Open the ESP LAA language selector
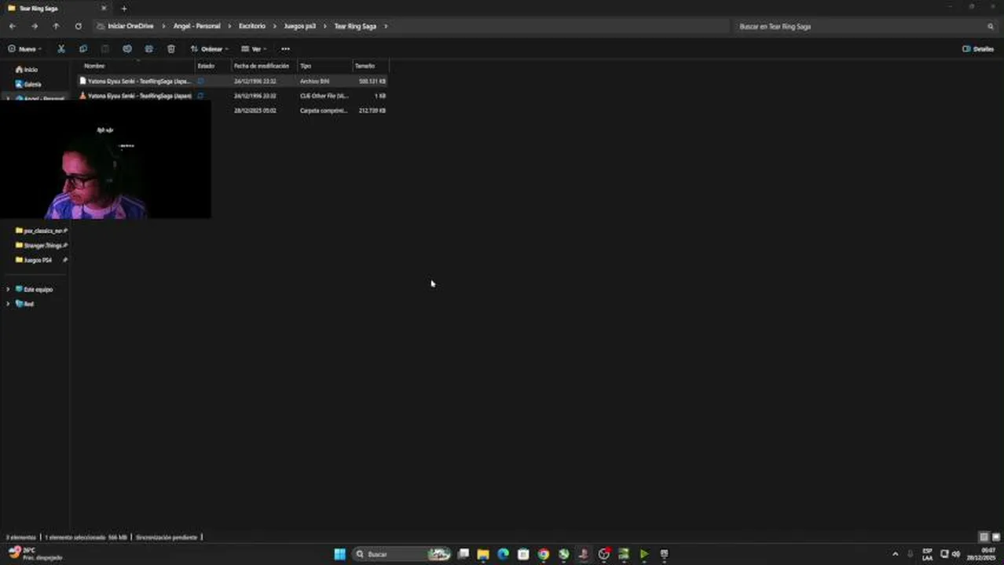Viewport: 1004px width, 565px height. coord(928,554)
